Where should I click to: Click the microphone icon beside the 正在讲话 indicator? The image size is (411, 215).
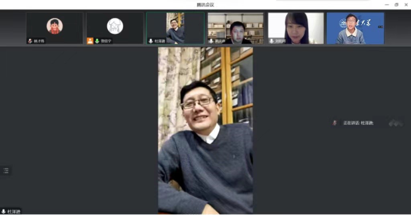pyautogui.click(x=334, y=123)
